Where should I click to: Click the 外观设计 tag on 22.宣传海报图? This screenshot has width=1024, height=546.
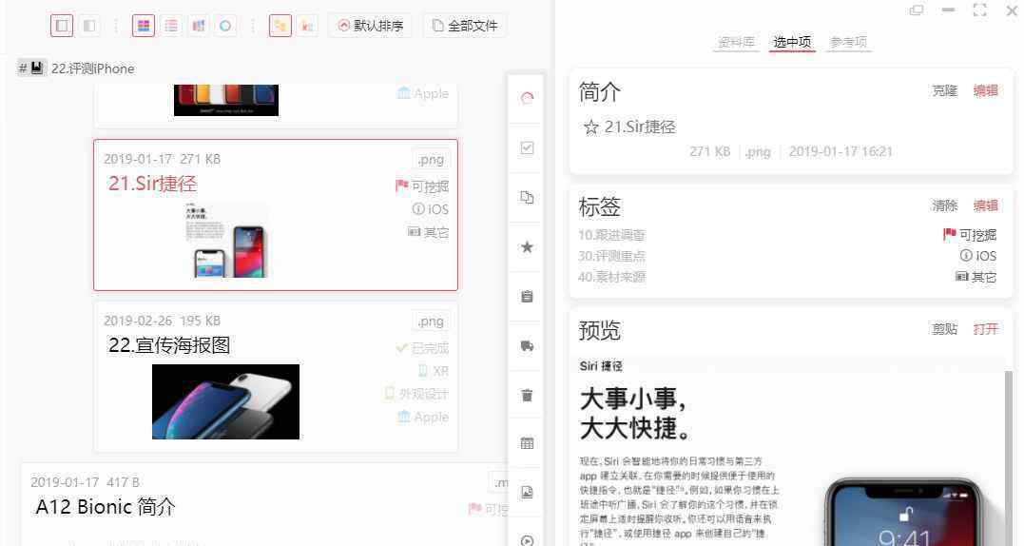tap(416, 394)
